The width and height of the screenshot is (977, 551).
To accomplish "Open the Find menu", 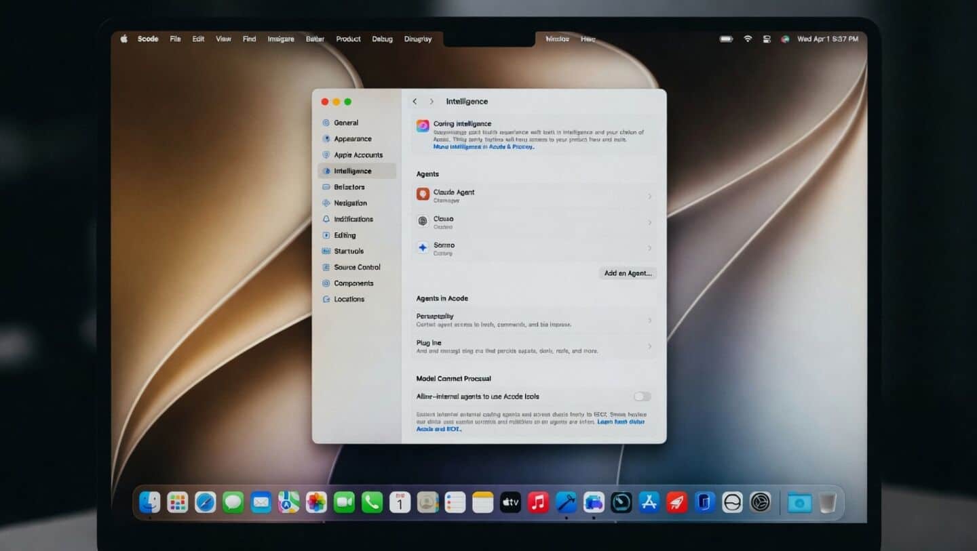I will (x=250, y=39).
